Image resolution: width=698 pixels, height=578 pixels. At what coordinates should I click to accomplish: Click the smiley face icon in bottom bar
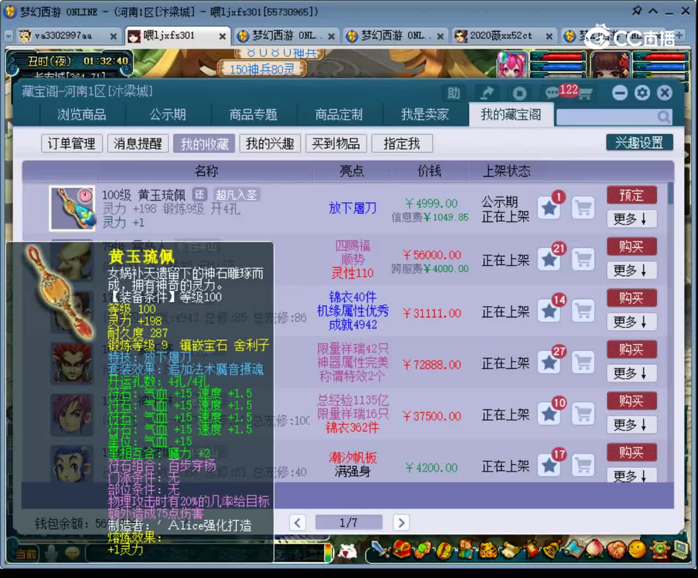pyautogui.click(x=637, y=550)
